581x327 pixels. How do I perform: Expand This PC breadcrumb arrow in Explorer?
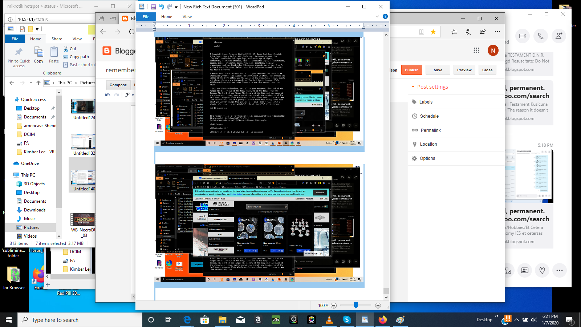tap(76, 83)
